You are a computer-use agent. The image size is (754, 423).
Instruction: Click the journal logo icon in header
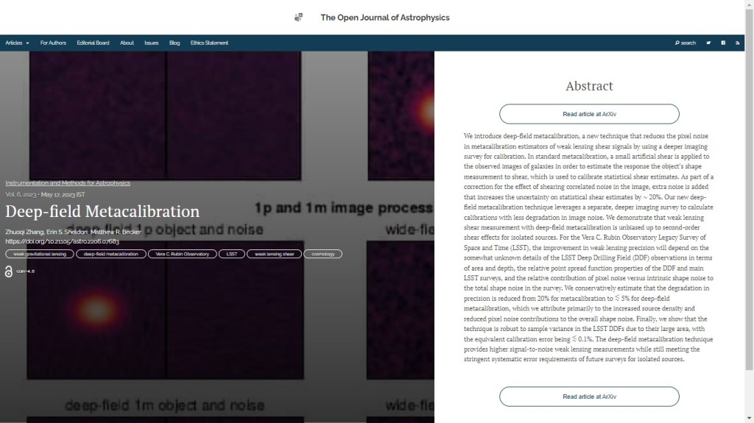[x=298, y=18]
